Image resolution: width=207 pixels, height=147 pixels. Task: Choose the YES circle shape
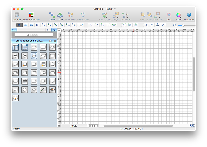coord(15,55)
